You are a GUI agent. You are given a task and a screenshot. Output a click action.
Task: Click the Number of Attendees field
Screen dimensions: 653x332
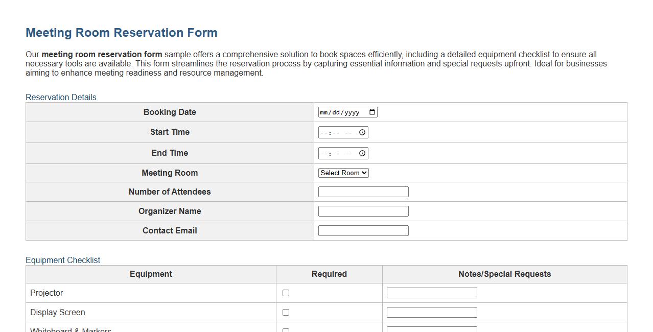coord(363,192)
